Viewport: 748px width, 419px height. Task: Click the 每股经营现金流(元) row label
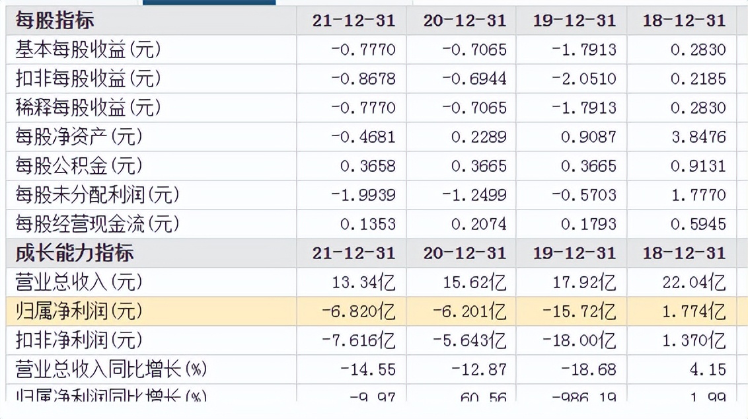tap(97, 224)
